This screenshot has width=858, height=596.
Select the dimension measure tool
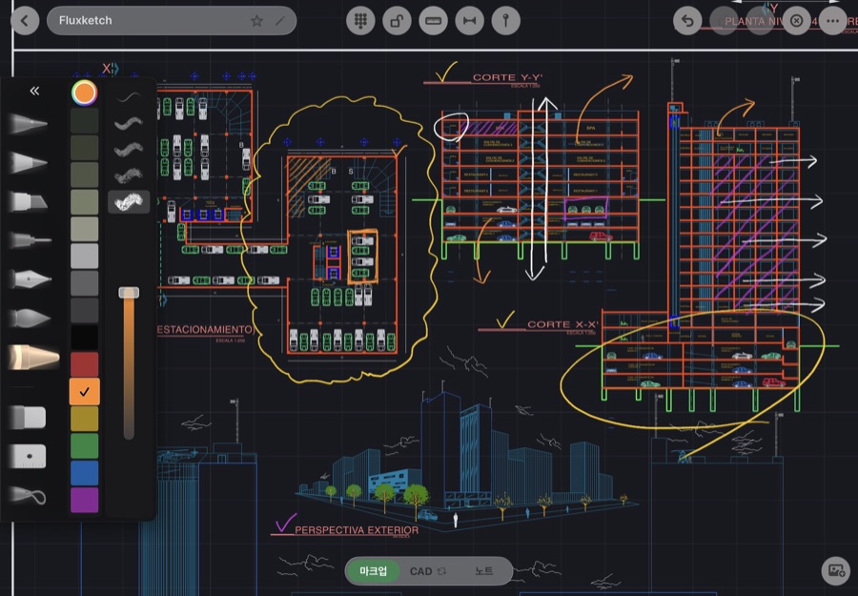tap(469, 21)
